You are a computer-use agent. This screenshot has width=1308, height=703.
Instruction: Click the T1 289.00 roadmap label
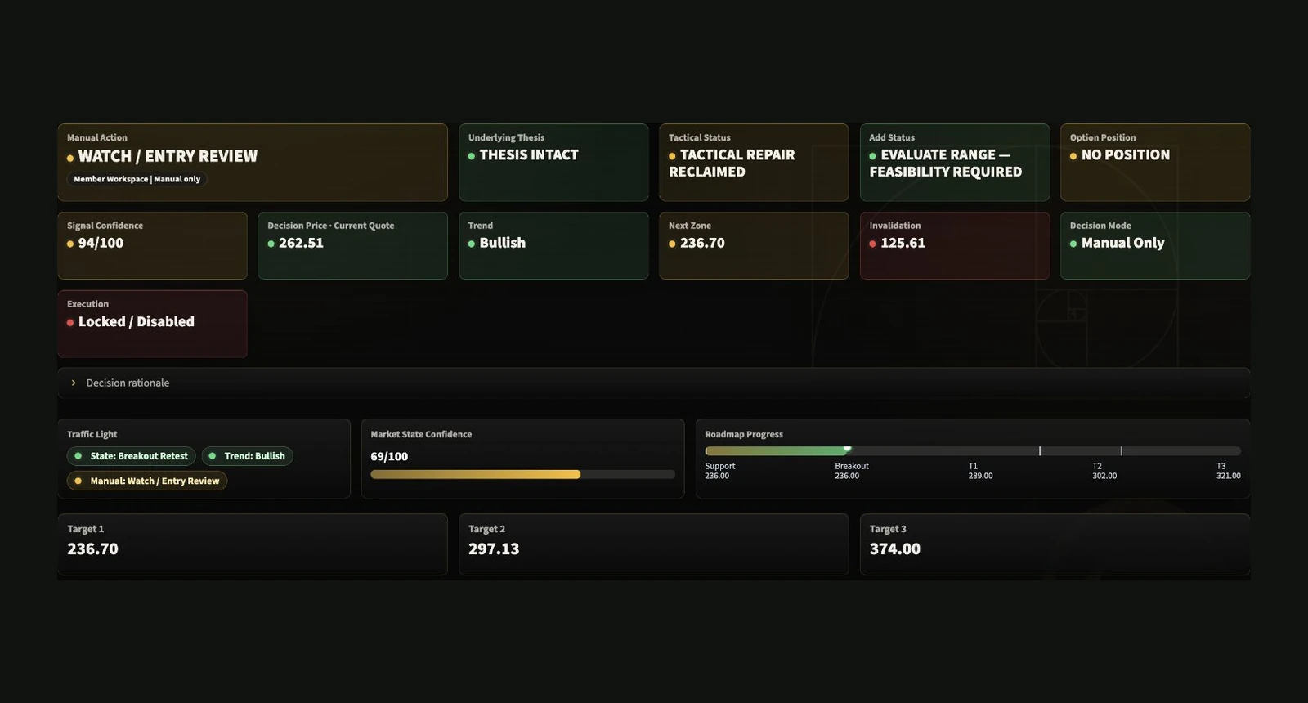(980, 471)
